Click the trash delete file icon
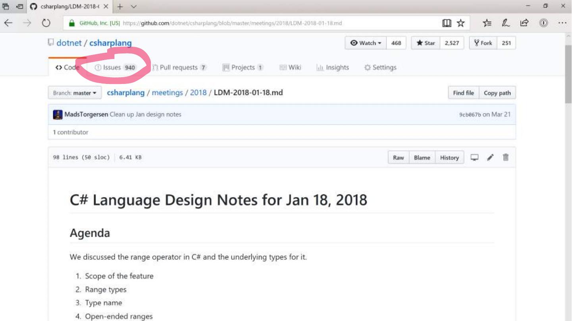 coord(506,158)
